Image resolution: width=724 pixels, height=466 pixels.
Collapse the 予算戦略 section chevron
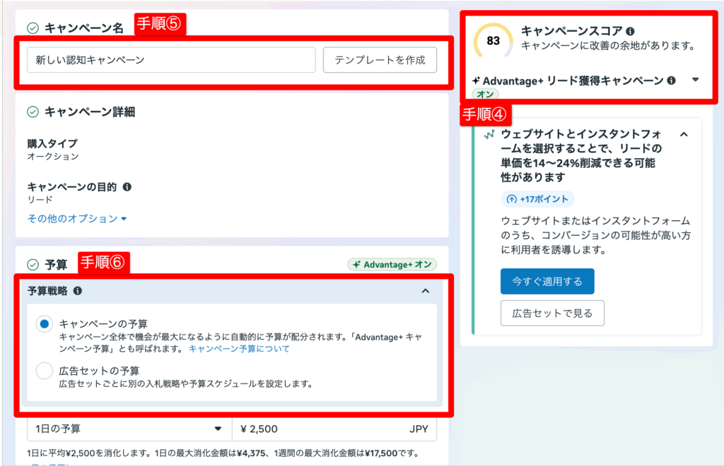[x=425, y=290]
